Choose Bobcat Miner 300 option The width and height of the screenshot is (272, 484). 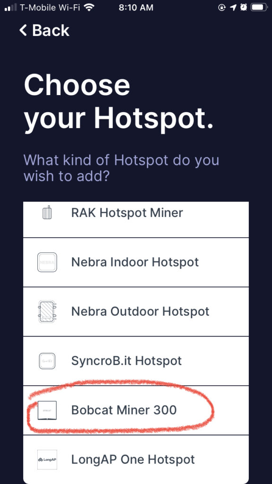click(x=136, y=410)
